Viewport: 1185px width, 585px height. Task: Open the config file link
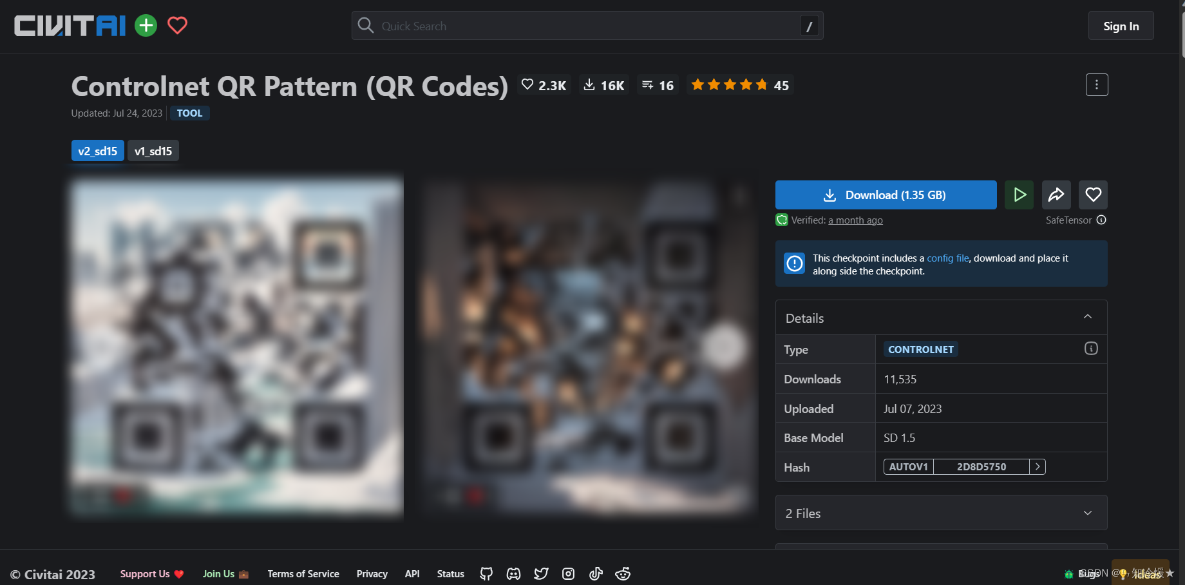(x=948, y=258)
